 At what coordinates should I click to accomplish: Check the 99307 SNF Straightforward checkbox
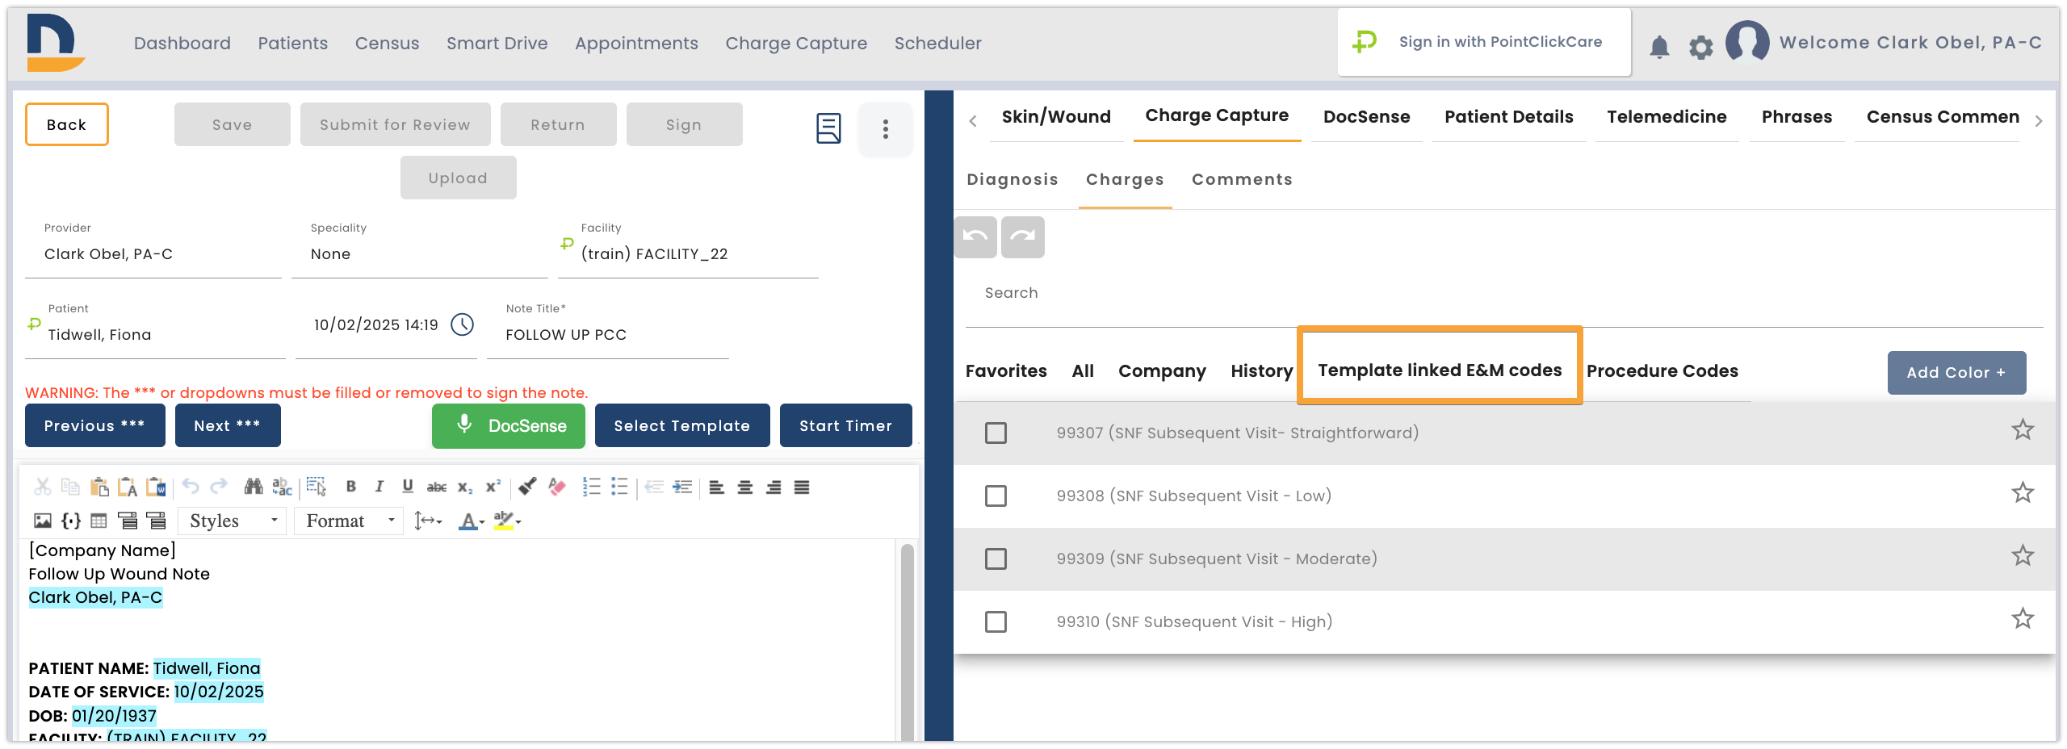tap(996, 433)
